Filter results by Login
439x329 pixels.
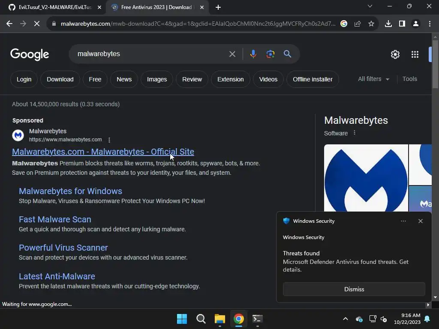tap(24, 79)
